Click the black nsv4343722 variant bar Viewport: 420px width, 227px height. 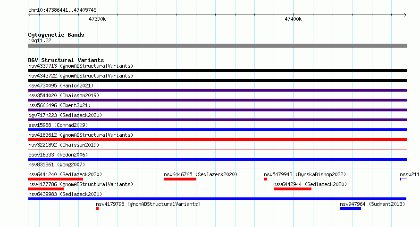(217, 80)
